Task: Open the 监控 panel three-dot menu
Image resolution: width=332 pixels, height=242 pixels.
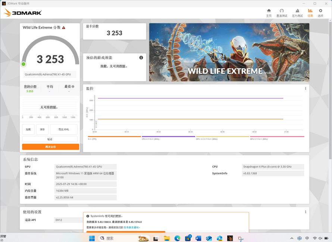Action: [x=305, y=89]
